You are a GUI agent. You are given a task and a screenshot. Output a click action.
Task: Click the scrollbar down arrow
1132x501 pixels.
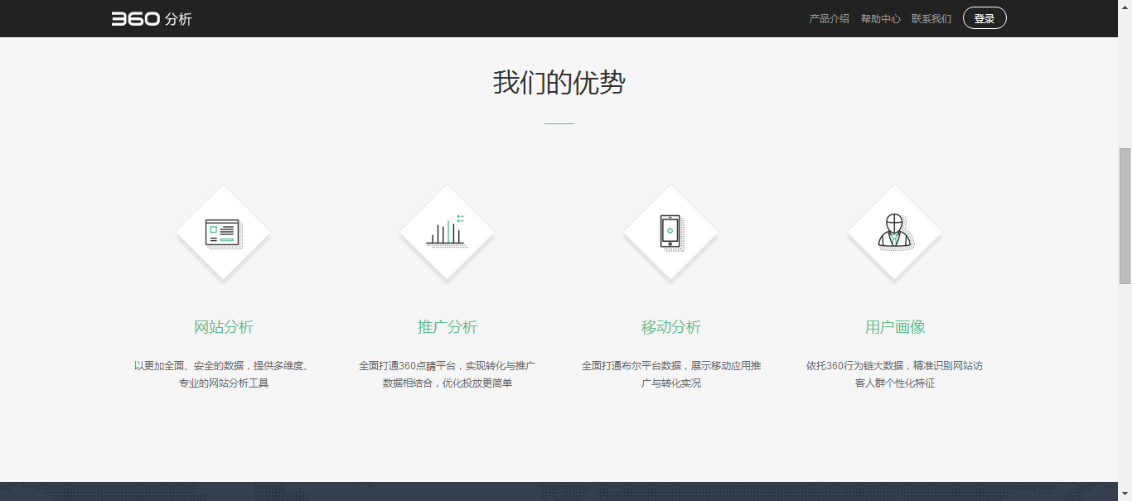coord(1125,494)
